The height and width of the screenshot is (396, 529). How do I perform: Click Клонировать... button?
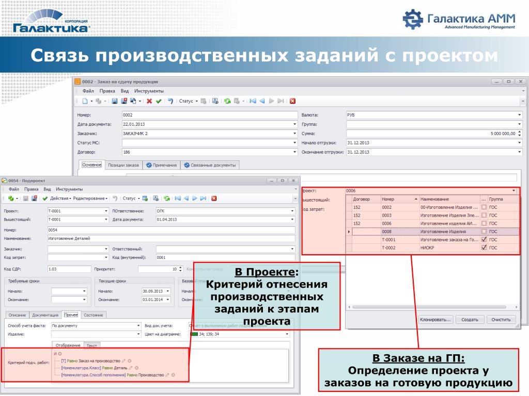tap(435, 320)
